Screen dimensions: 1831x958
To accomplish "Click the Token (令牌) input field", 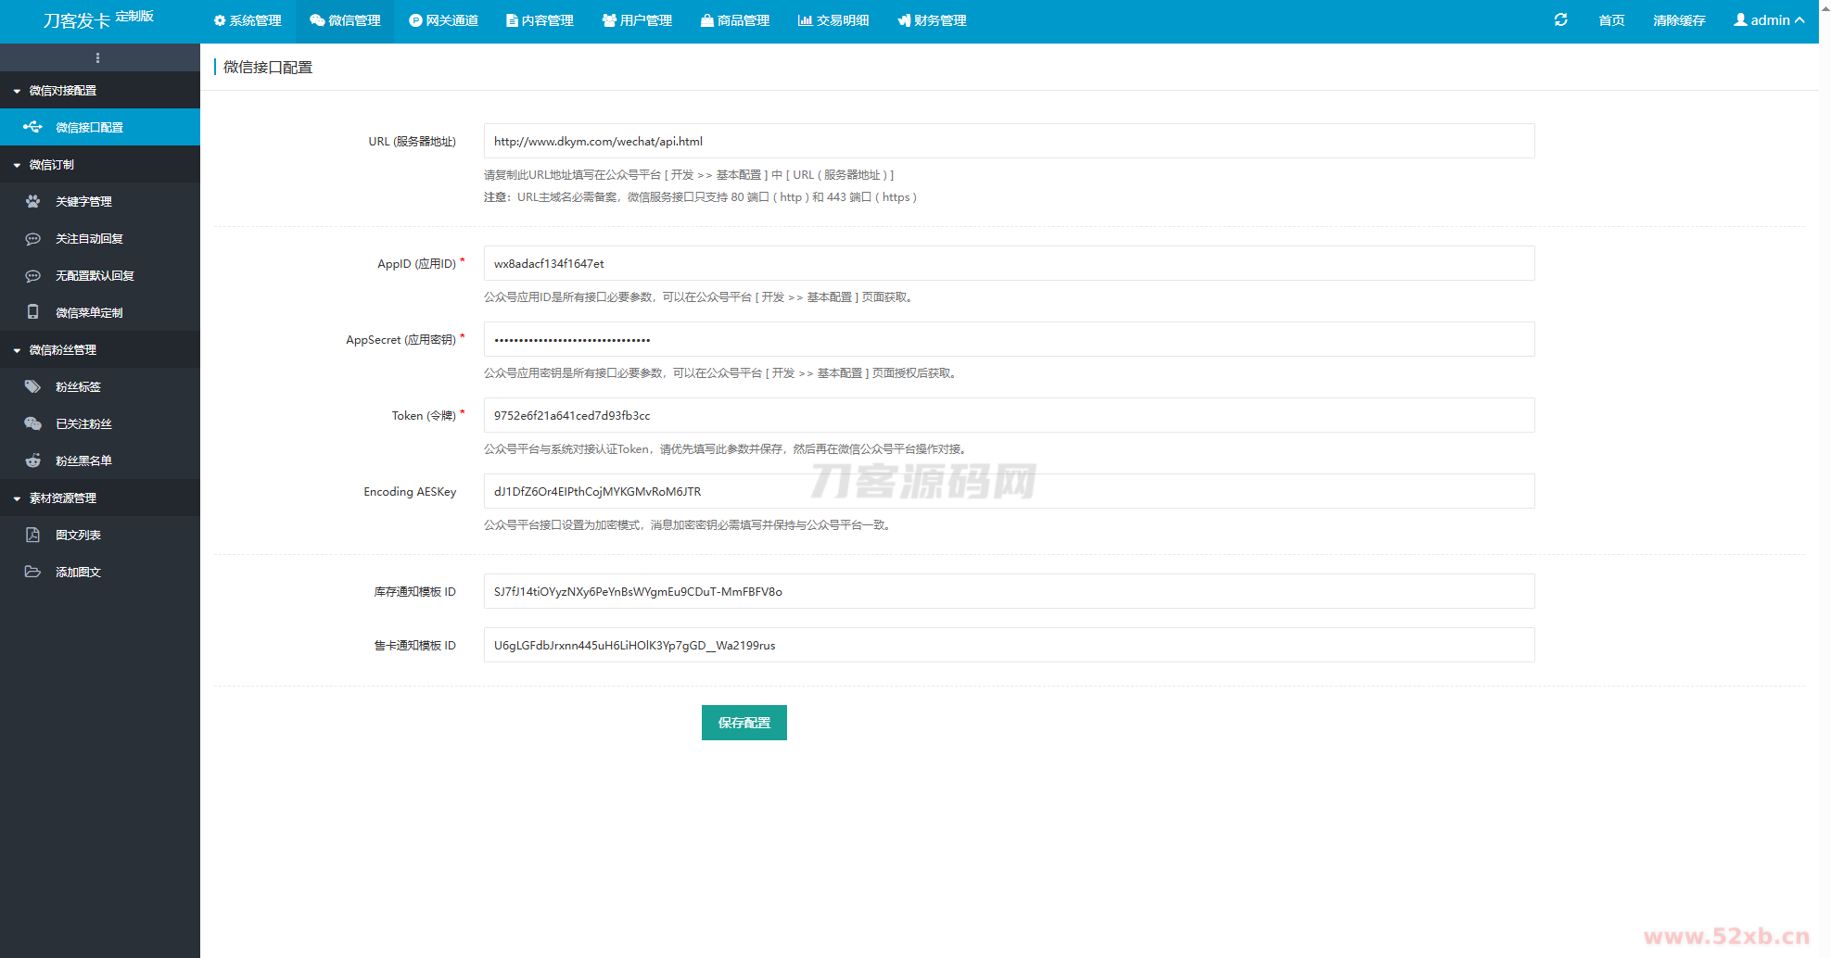I will click(x=1009, y=415).
